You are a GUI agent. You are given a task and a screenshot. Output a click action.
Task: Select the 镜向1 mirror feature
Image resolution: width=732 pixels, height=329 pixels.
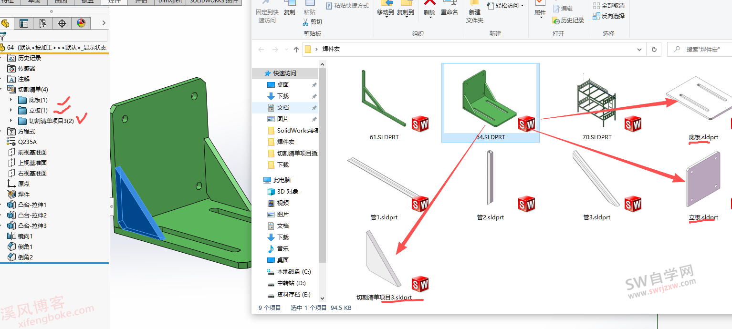click(20, 236)
